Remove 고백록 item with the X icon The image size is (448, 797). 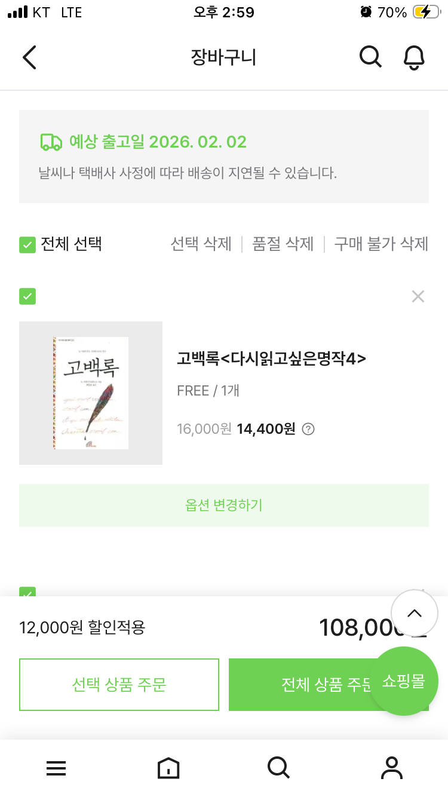418,296
